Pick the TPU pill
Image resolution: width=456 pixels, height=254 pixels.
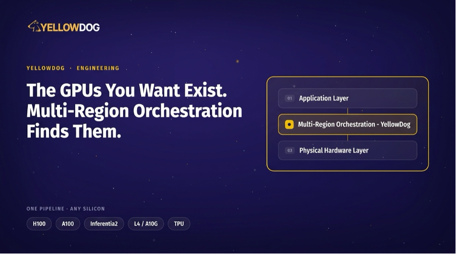coord(179,224)
